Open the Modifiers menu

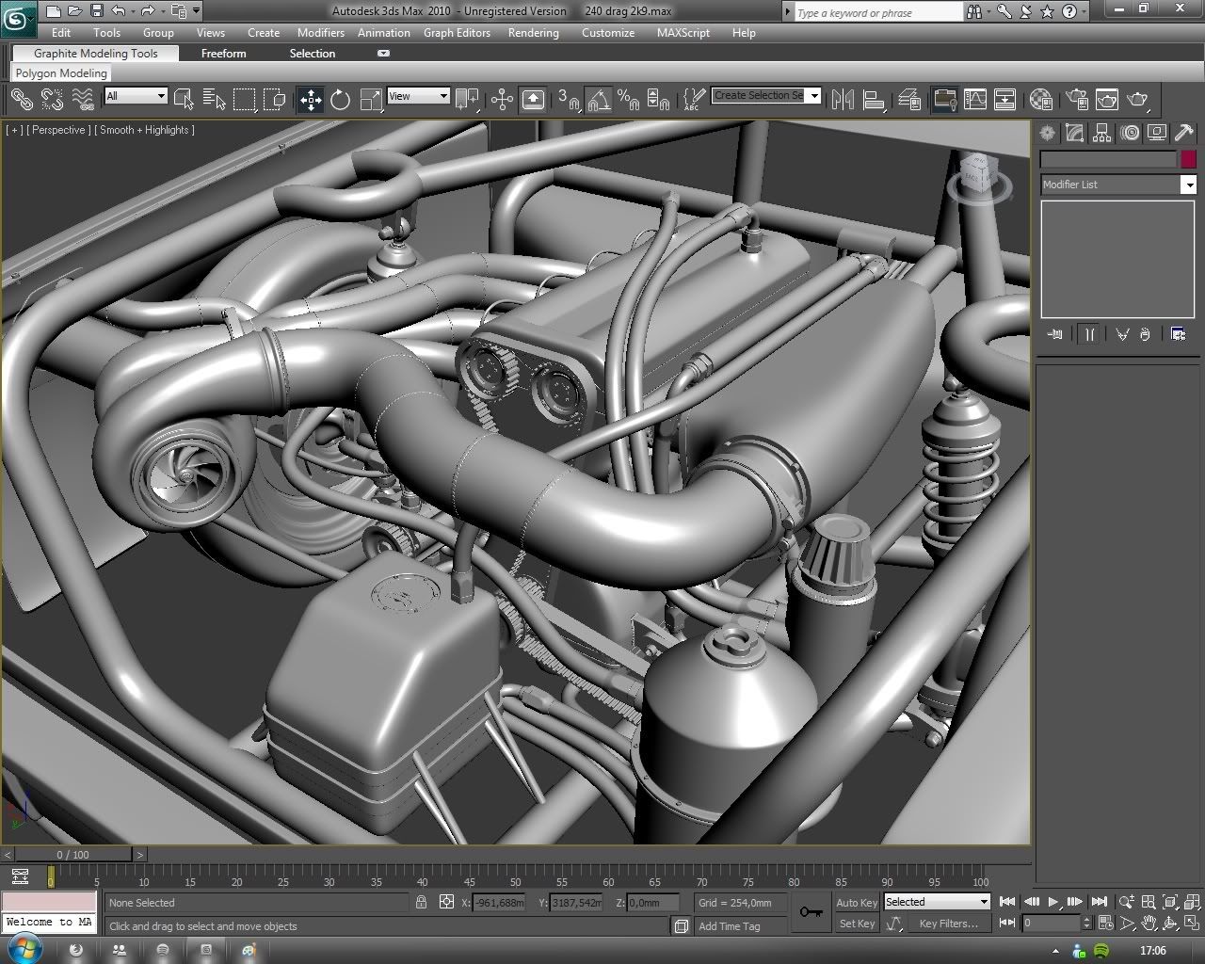[x=320, y=32]
